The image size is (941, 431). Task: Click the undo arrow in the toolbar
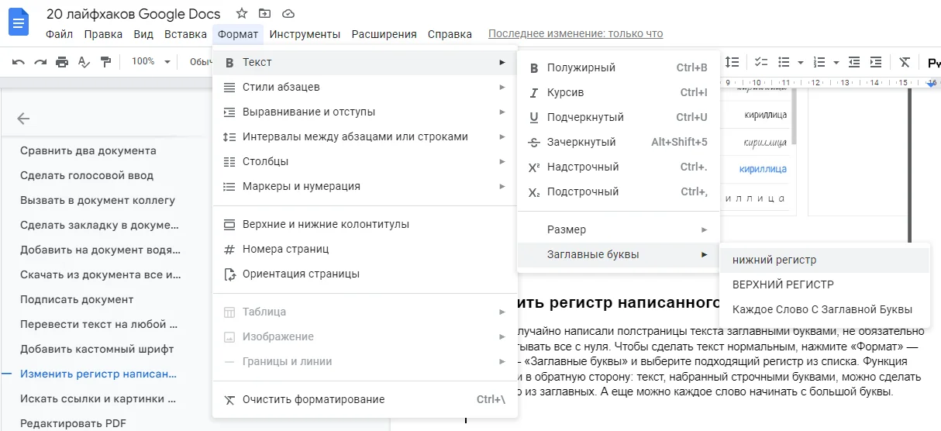19,62
